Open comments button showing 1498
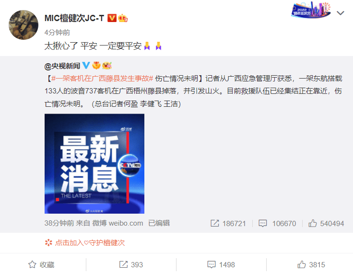353x274 pixels. (x=221, y=264)
